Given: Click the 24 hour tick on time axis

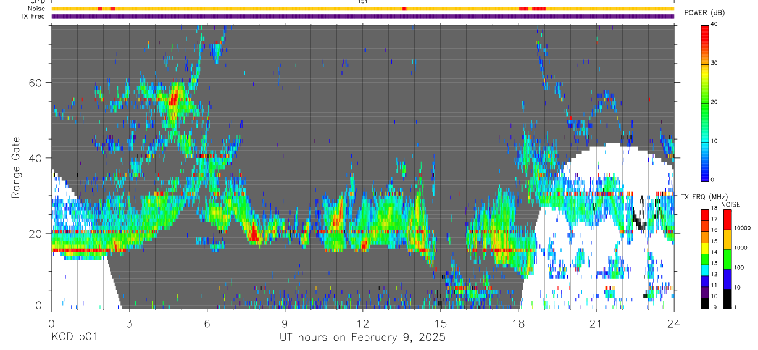Looking at the screenshot, I should 673,323.
